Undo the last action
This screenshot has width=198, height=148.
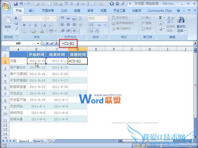pos(21,4)
